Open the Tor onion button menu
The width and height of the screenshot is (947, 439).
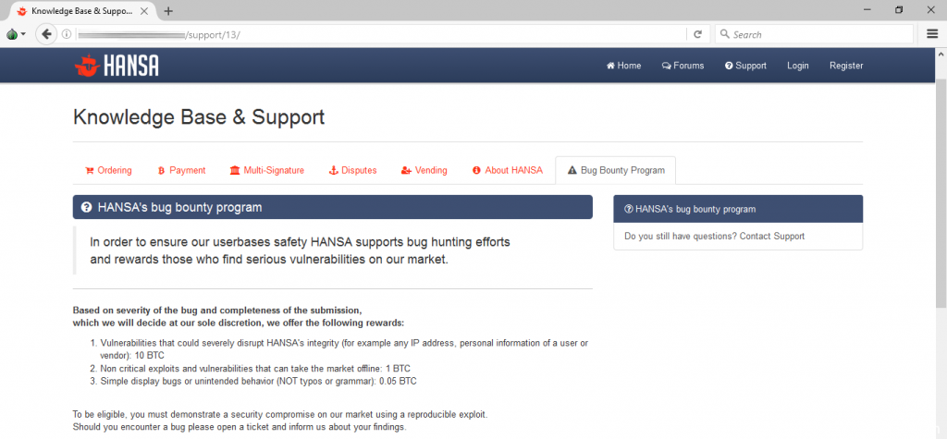coord(16,34)
